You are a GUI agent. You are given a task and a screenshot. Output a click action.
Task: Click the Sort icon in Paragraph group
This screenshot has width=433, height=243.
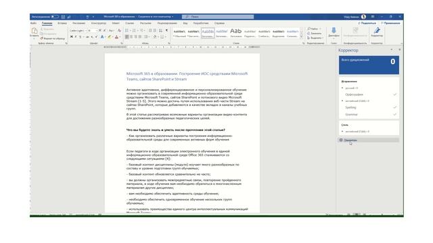click(x=161, y=30)
